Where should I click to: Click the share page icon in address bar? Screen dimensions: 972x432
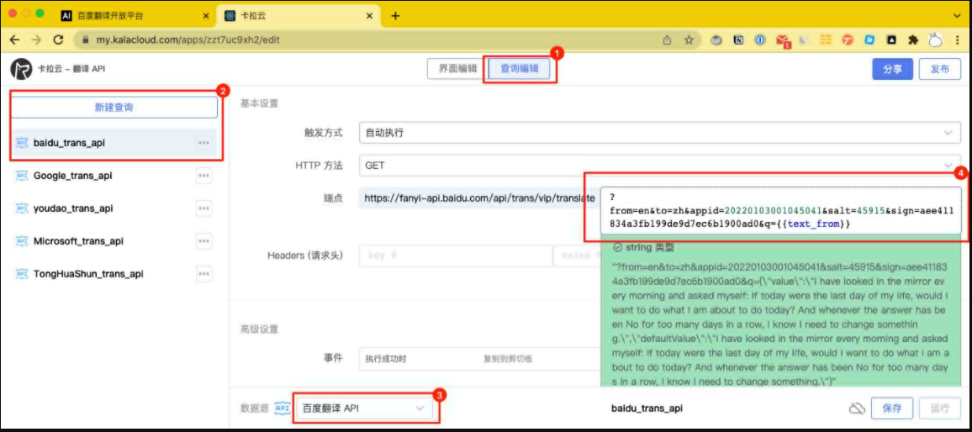667,40
